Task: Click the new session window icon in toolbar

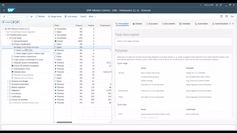Action: click(221, 17)
